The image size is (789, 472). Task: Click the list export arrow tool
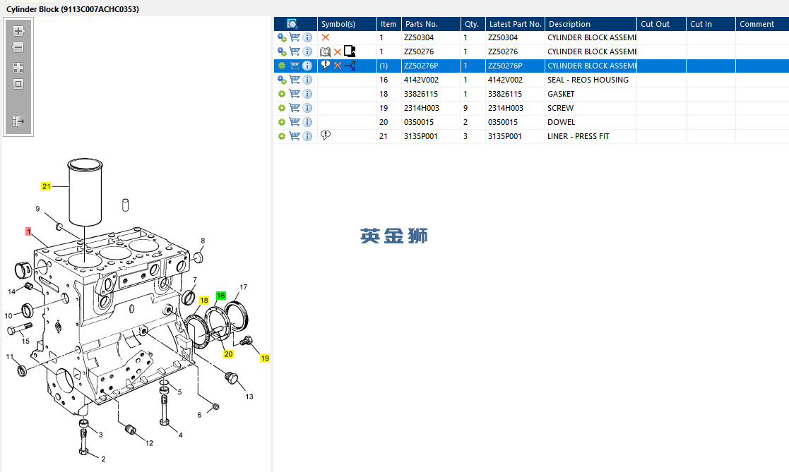[x=18, y=121]
